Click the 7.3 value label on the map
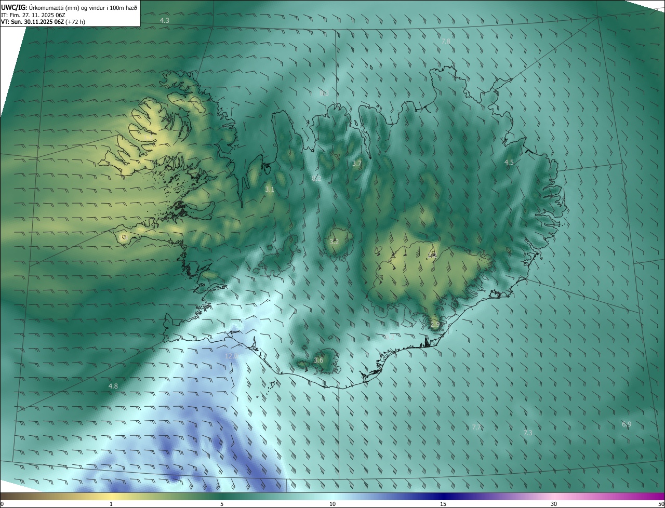Viewport: 665px width, 508px height. click(x=527, y=433)
